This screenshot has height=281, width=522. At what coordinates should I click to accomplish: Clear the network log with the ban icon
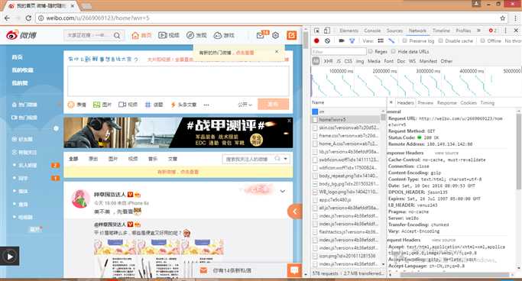point(328,40)
